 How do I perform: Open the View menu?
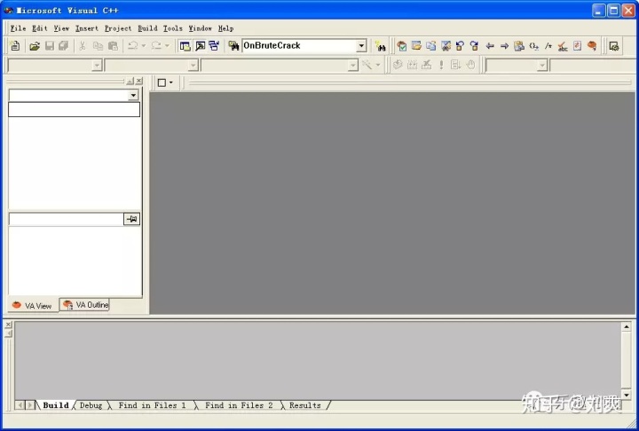61,28
